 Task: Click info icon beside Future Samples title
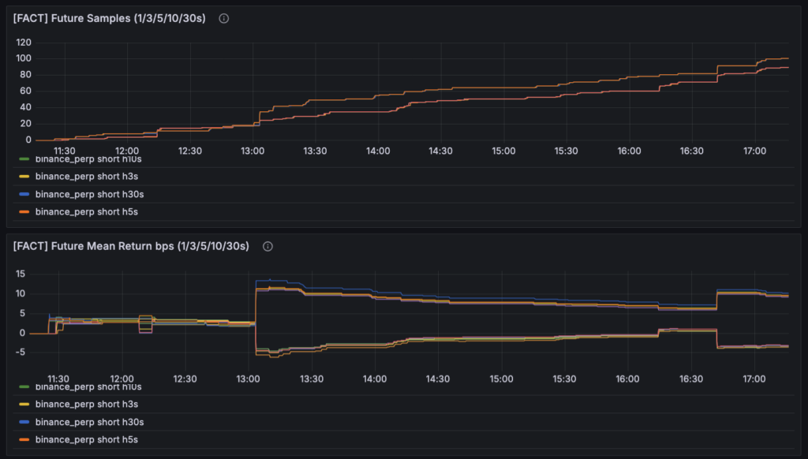(223, 18)
